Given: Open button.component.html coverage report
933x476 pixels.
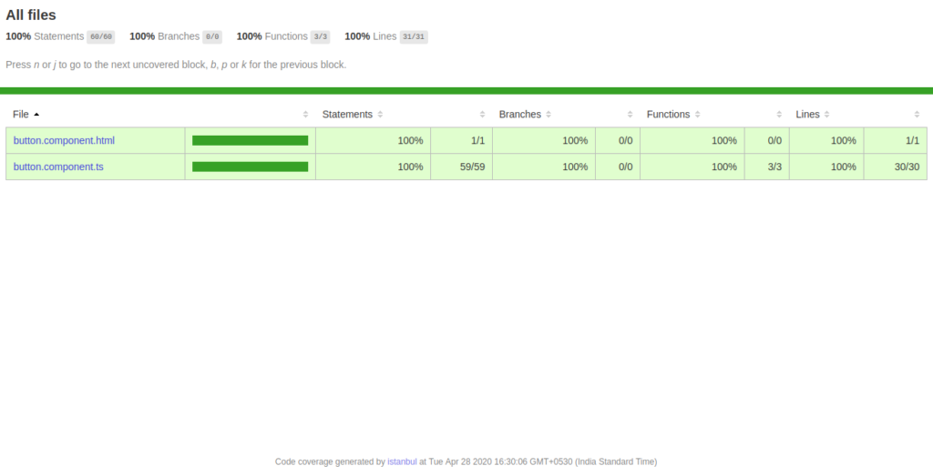Looking at the screenshot, I should pyautogui.click(x=64, y=141).
